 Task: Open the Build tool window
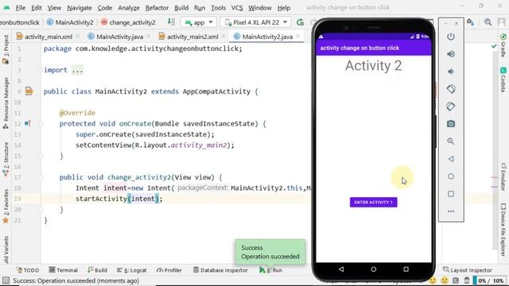[x=97, y=270]
